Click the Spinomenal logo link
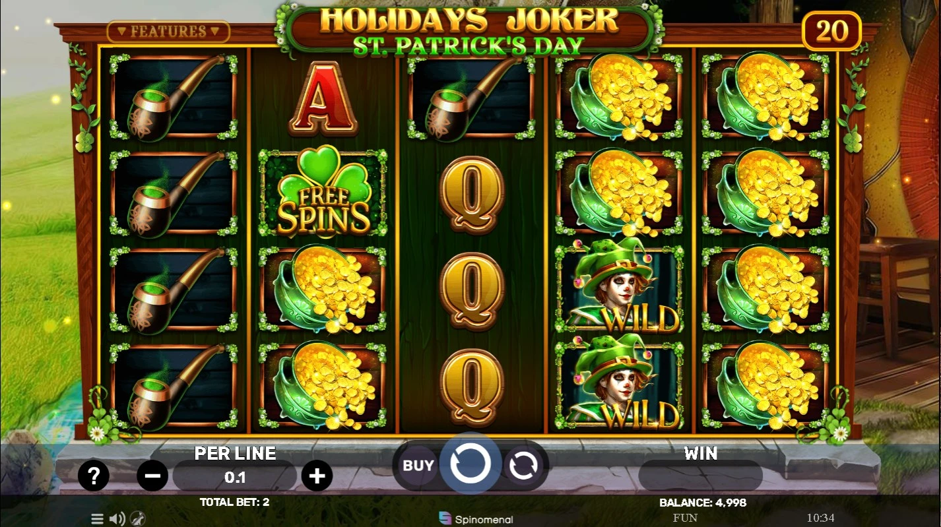This screenshot has width=941, height=527. 476,519
